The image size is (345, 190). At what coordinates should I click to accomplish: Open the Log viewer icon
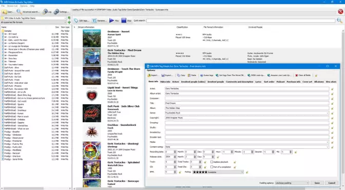(47, 12)
